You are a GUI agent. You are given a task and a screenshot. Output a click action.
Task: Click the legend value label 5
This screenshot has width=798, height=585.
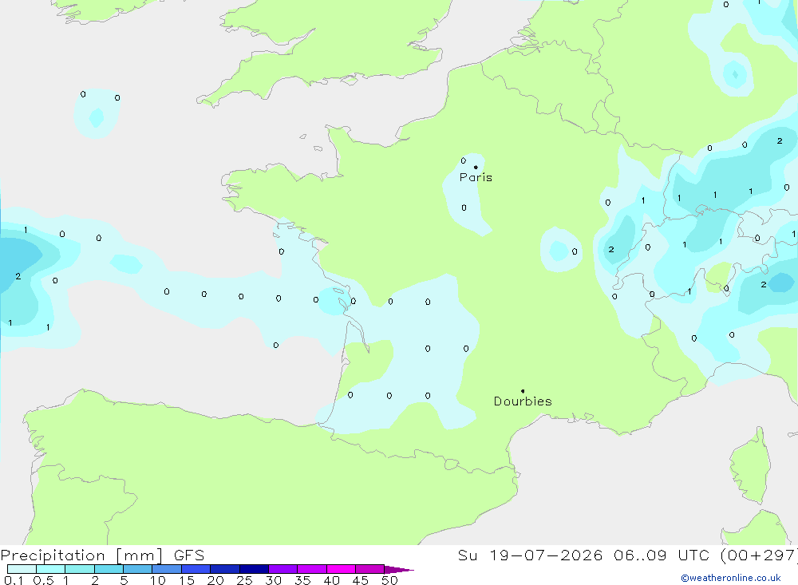click(x=124, y=580)
